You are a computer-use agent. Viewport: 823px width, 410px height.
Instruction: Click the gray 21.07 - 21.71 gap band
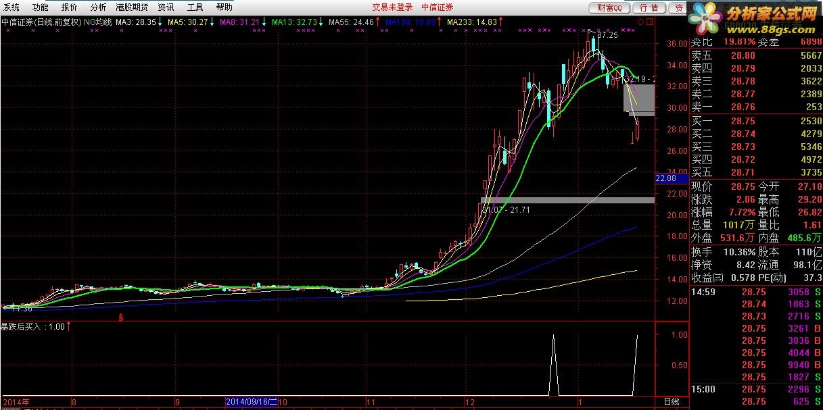pos(567,200)
